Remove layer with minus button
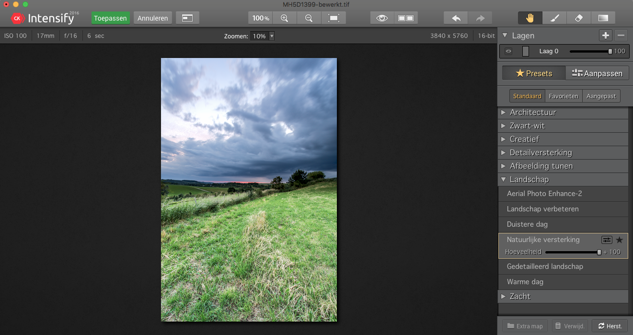This screenshot has width=633, height=335. point(621,35)
